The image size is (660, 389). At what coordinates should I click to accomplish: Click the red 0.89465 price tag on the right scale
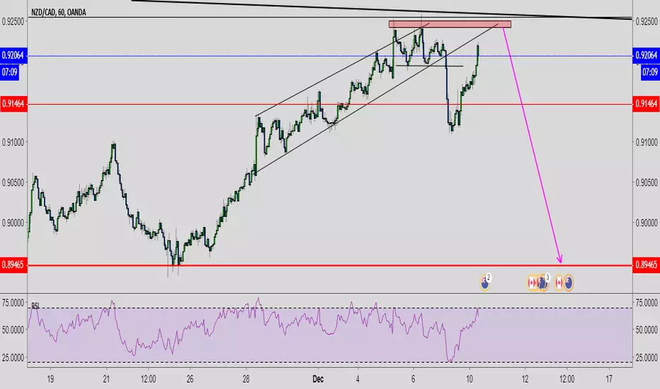[646, 265]
